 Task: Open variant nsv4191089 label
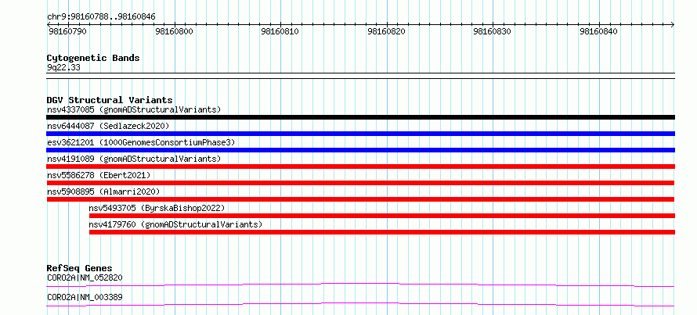click(134, 159)
